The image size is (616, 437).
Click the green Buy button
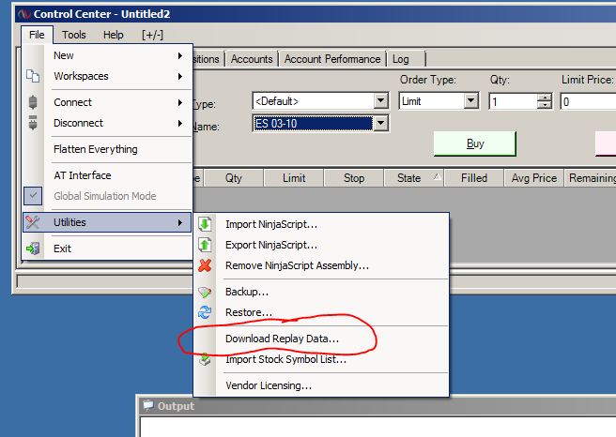(x=475, y=143)
